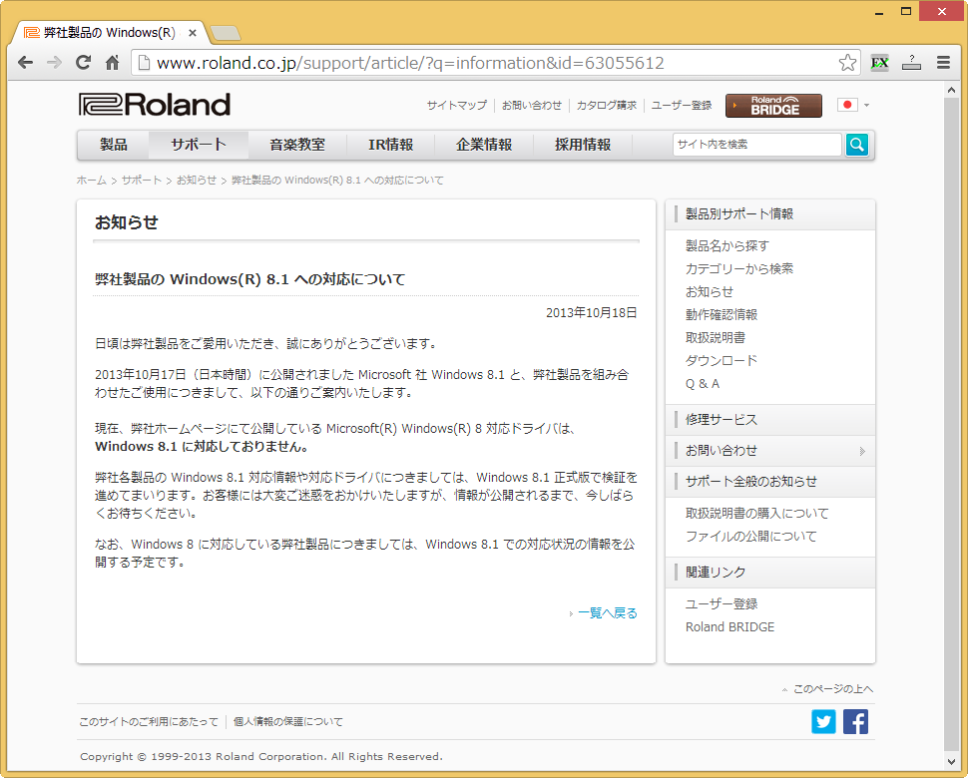Open the ユーザー登録 header link
Viewport: 968px width, 778px height.
(682, 106)
